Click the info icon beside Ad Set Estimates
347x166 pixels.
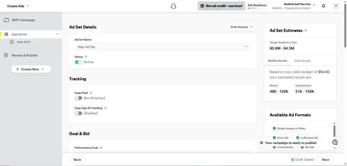coord(306,30)
